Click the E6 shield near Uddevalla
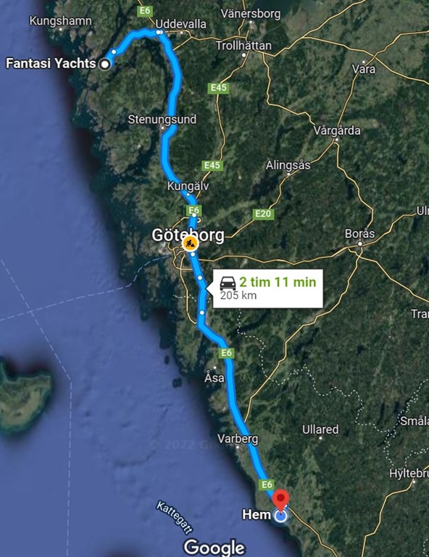The image size is (429, 557). click(x=145, y=11)
